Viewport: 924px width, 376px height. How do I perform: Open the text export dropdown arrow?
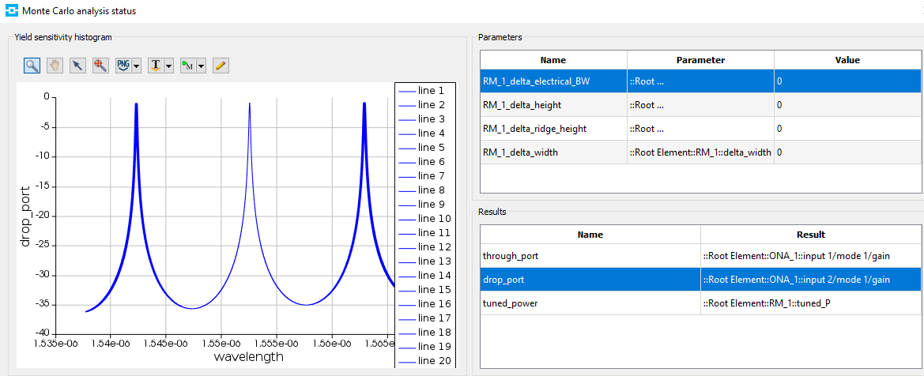[x=168, y=66]
